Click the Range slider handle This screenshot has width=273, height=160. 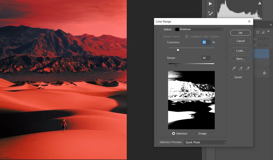point(176,66)
